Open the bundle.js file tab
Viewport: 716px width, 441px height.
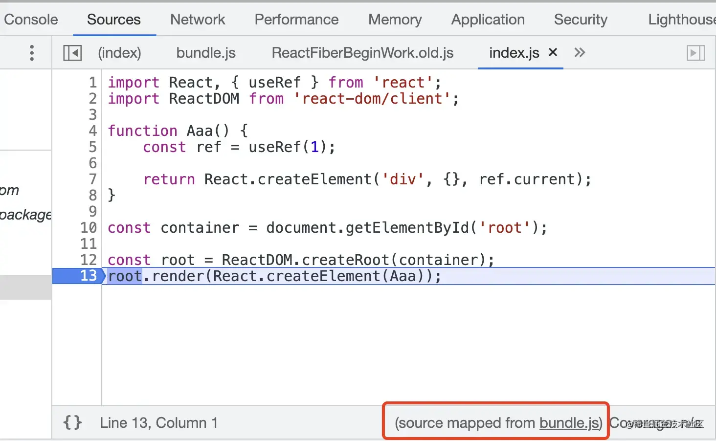coord(206,53)
